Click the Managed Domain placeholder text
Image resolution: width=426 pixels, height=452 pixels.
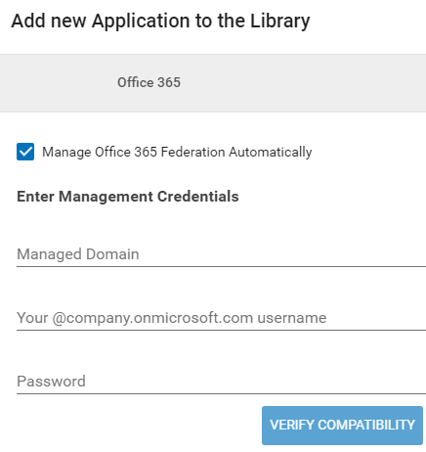click(x=78, y=254)
